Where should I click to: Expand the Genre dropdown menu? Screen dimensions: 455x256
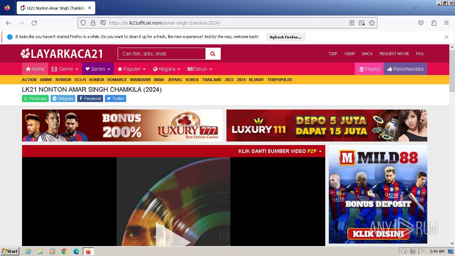(x=65, y=69)
